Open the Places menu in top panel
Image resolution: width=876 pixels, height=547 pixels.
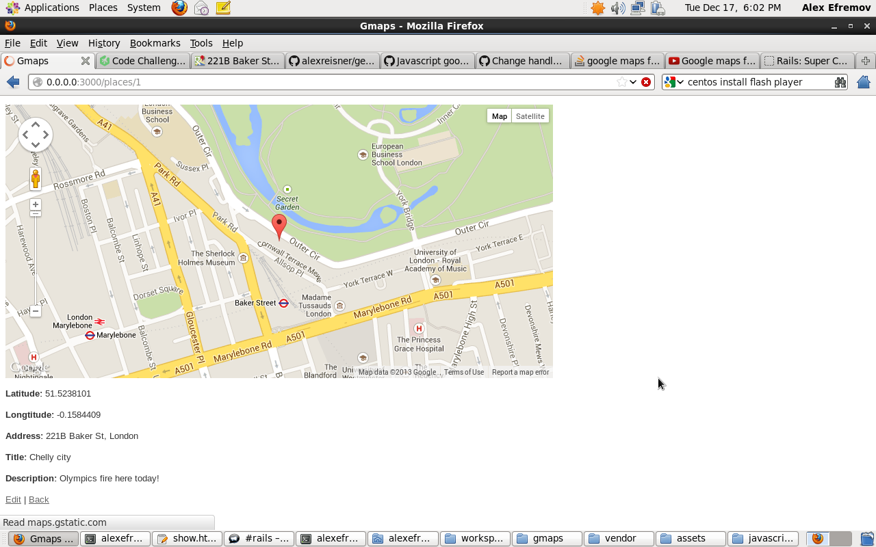pos(103,8)
